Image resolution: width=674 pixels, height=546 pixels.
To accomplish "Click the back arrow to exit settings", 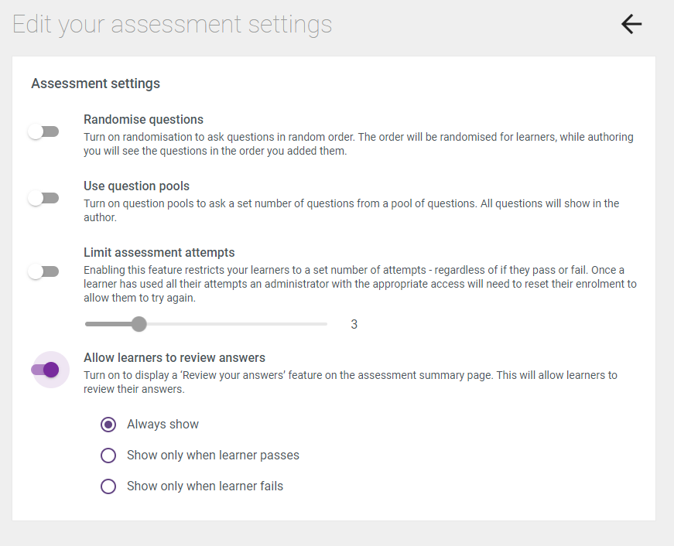I will point(631,24).
